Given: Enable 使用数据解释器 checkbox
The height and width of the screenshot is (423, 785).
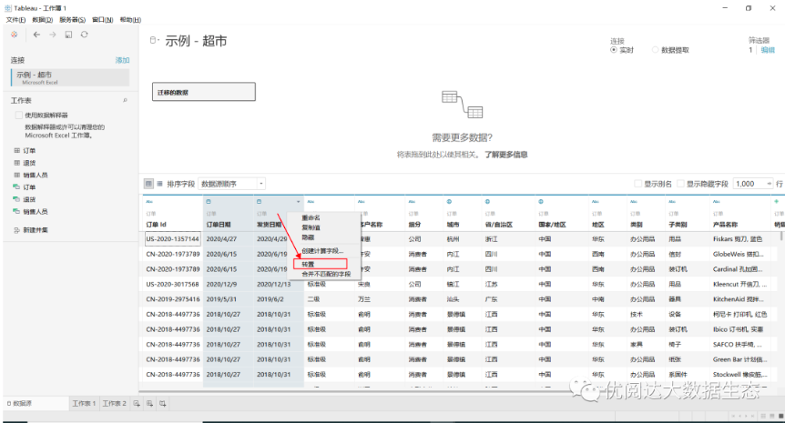Looking at the screenshot, I should [17, 116].
